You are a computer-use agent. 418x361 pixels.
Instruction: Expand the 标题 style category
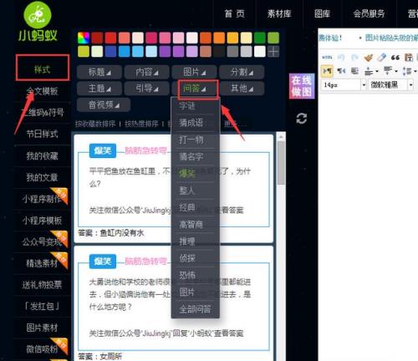99,73
